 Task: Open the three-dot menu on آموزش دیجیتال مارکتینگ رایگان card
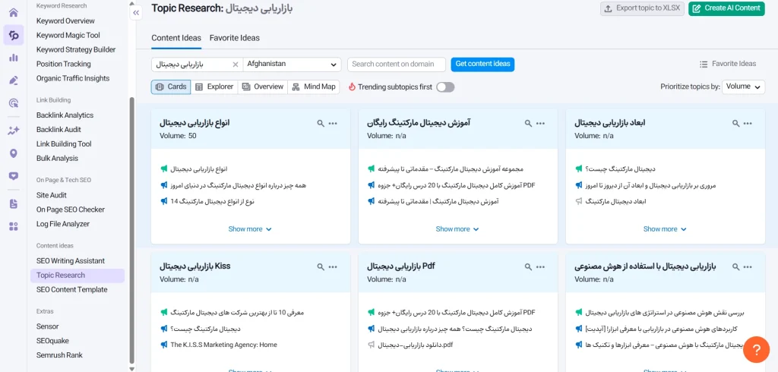coord(540,123)
